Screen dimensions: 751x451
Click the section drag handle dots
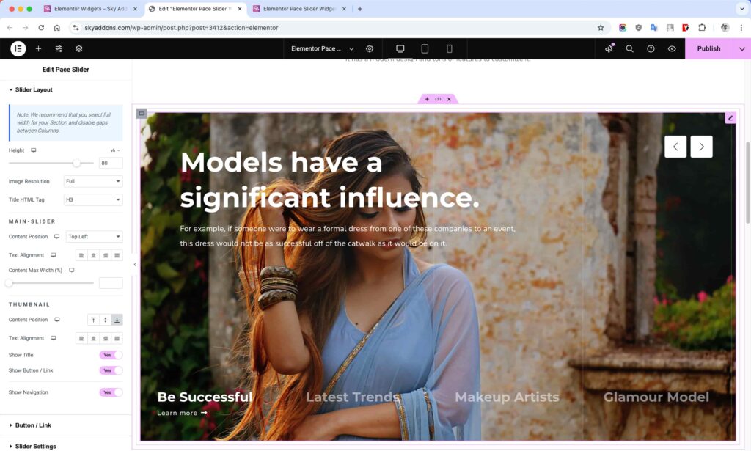point(438,99)
